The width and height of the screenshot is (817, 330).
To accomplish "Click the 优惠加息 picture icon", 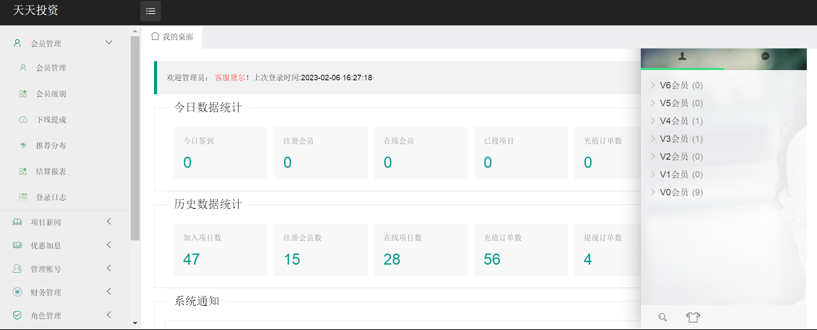I will [17, 245].
